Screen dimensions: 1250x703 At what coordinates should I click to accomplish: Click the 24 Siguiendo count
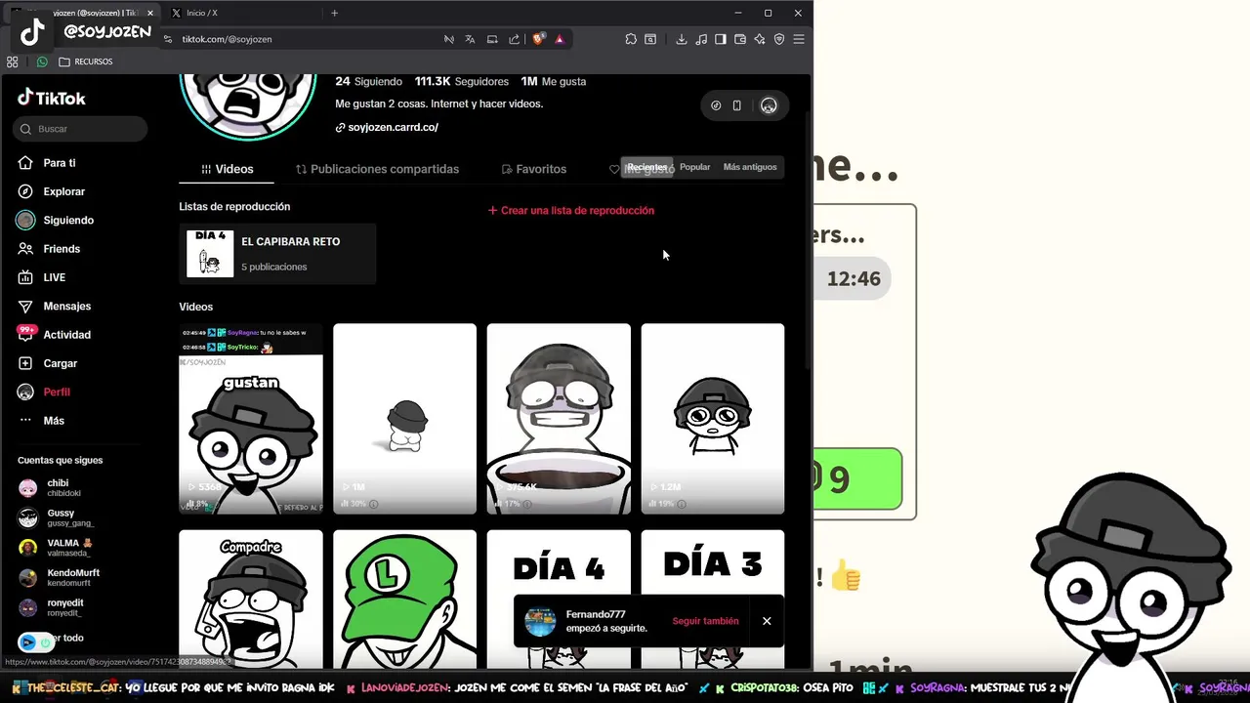[x=368, y=81]
